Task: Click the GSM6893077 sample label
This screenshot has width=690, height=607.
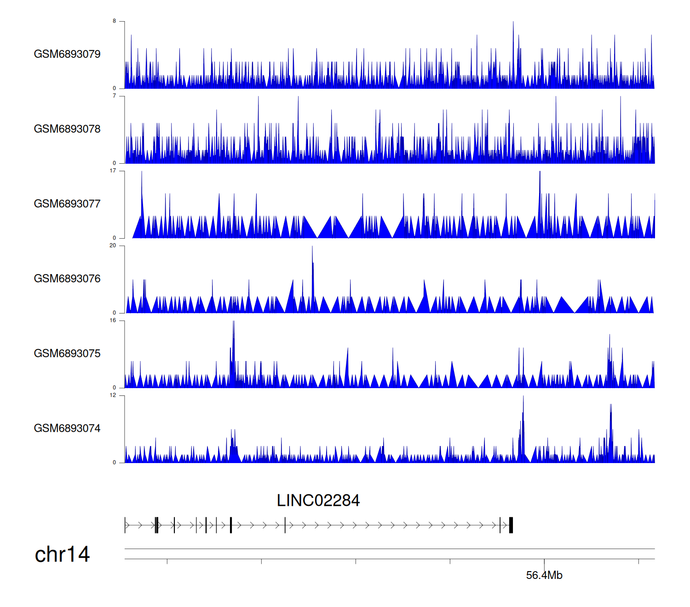Action: point(67,204)
